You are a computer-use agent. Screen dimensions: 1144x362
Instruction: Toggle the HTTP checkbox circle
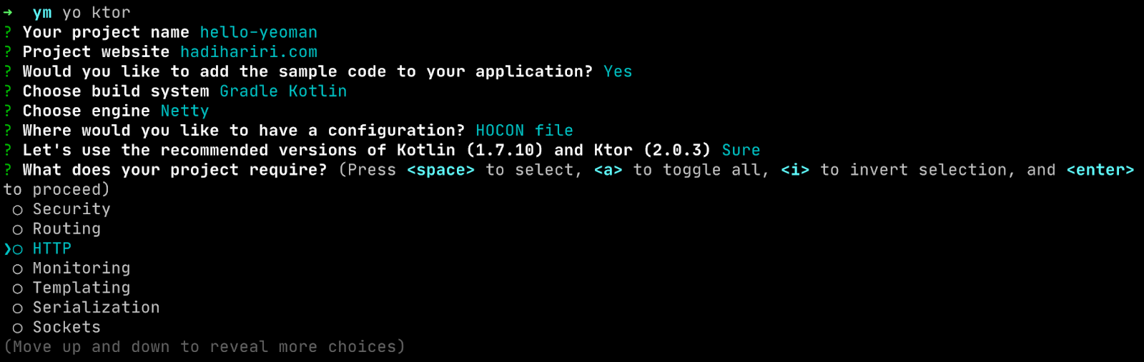(x=17, y=249)
